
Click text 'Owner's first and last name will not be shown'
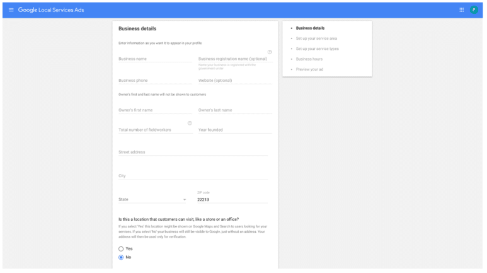(x=162, y=94)
